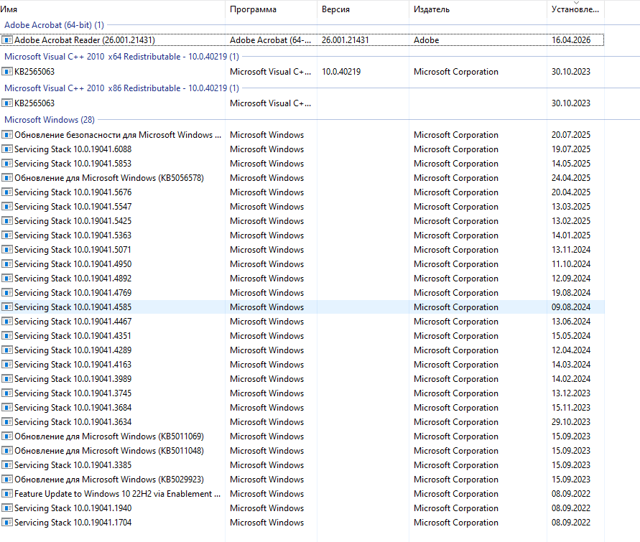This screenshot has width=640, height=542.
Task: Click the Версия column header
Action: tap(363, 9)
